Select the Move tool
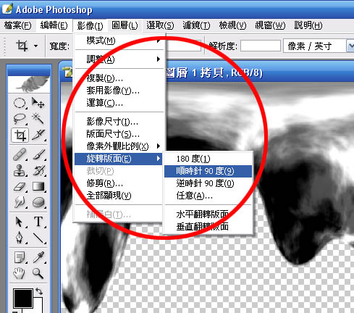This screenshot has height=313, width=354. pyautogui.click(x=38, y=103)
